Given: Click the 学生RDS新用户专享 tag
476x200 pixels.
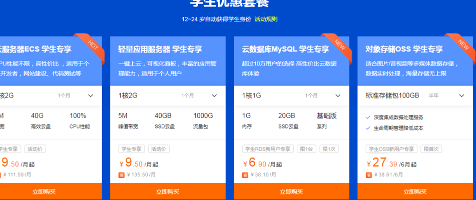Looking at the screenshot, I should 268,149.
